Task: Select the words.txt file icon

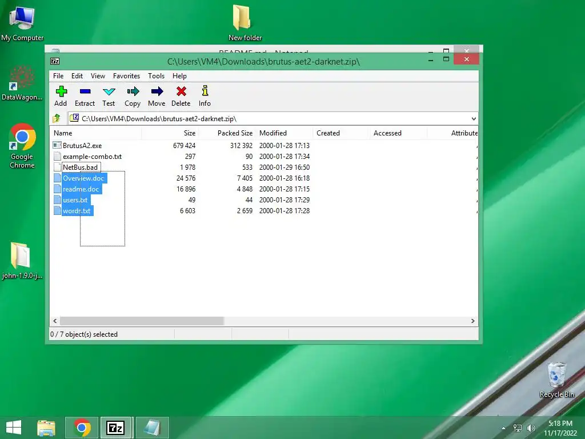Action: point(57,210)
